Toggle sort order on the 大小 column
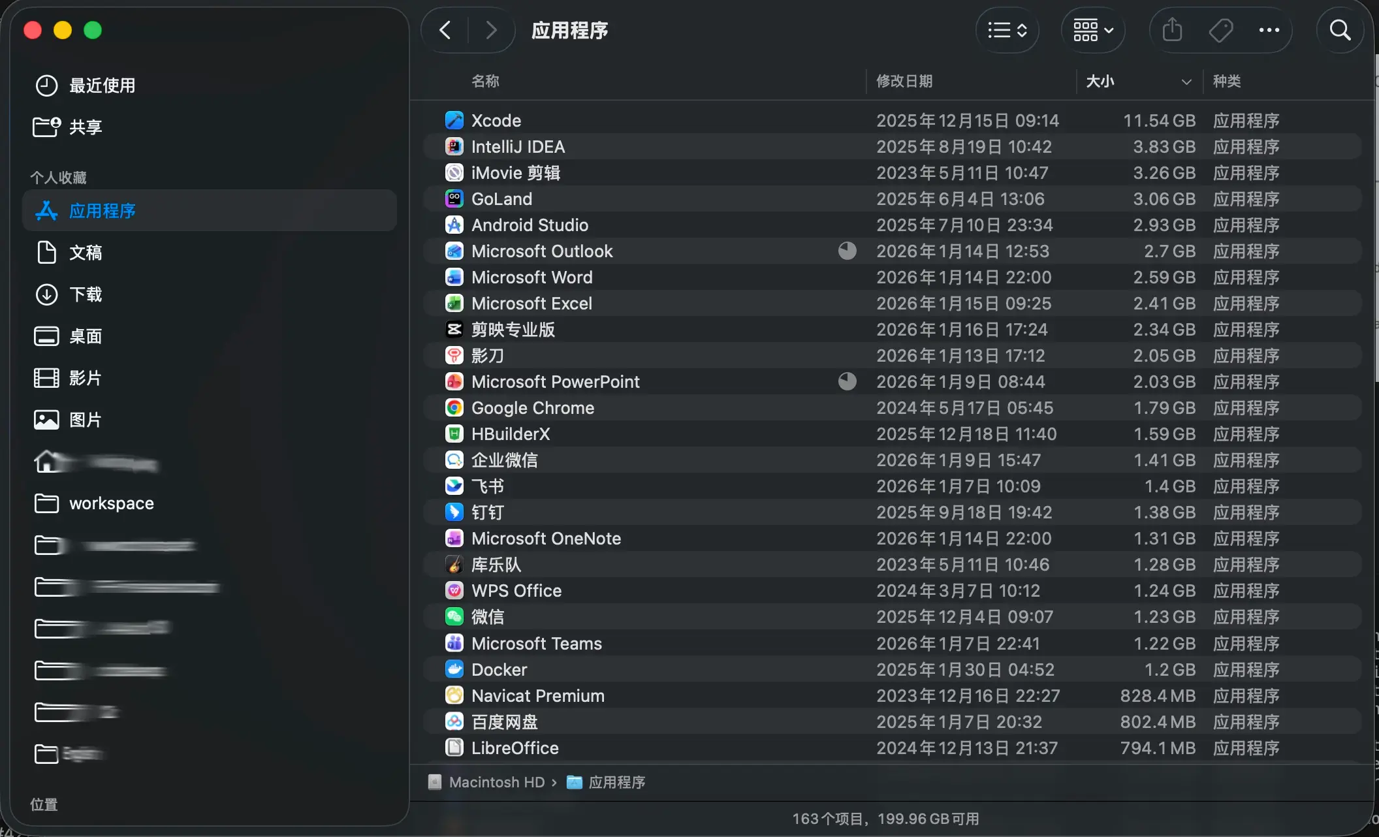 pyautogui.click(x=1137, y=81)
